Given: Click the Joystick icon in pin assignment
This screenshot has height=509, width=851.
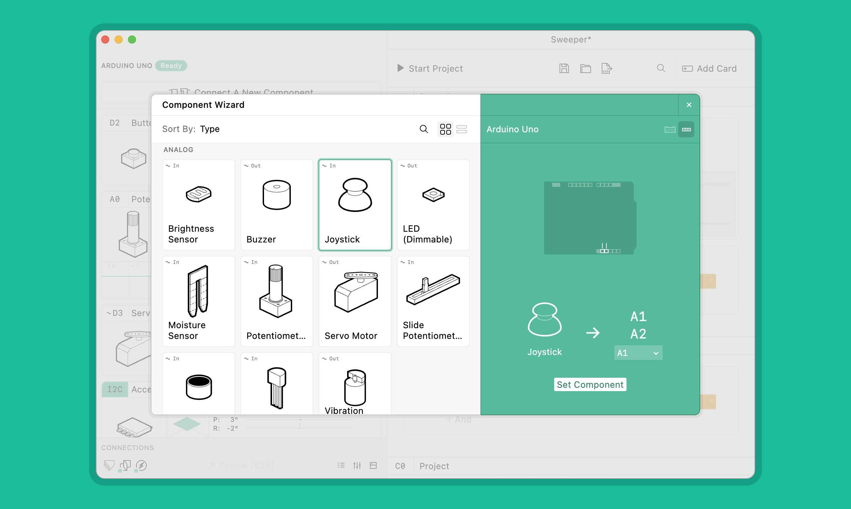Looking at the screenshot, I should 544,319.
